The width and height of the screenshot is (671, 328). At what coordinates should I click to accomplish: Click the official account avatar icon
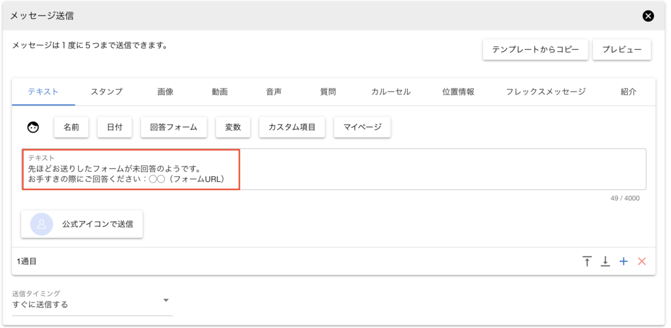pyautogui.click(x=42, y=224)
